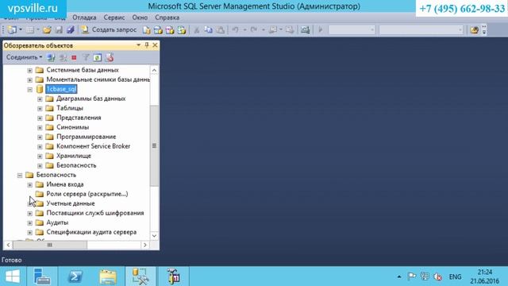Expand the Хранилище folder node
Screen dimensions: 508x286
40,157
